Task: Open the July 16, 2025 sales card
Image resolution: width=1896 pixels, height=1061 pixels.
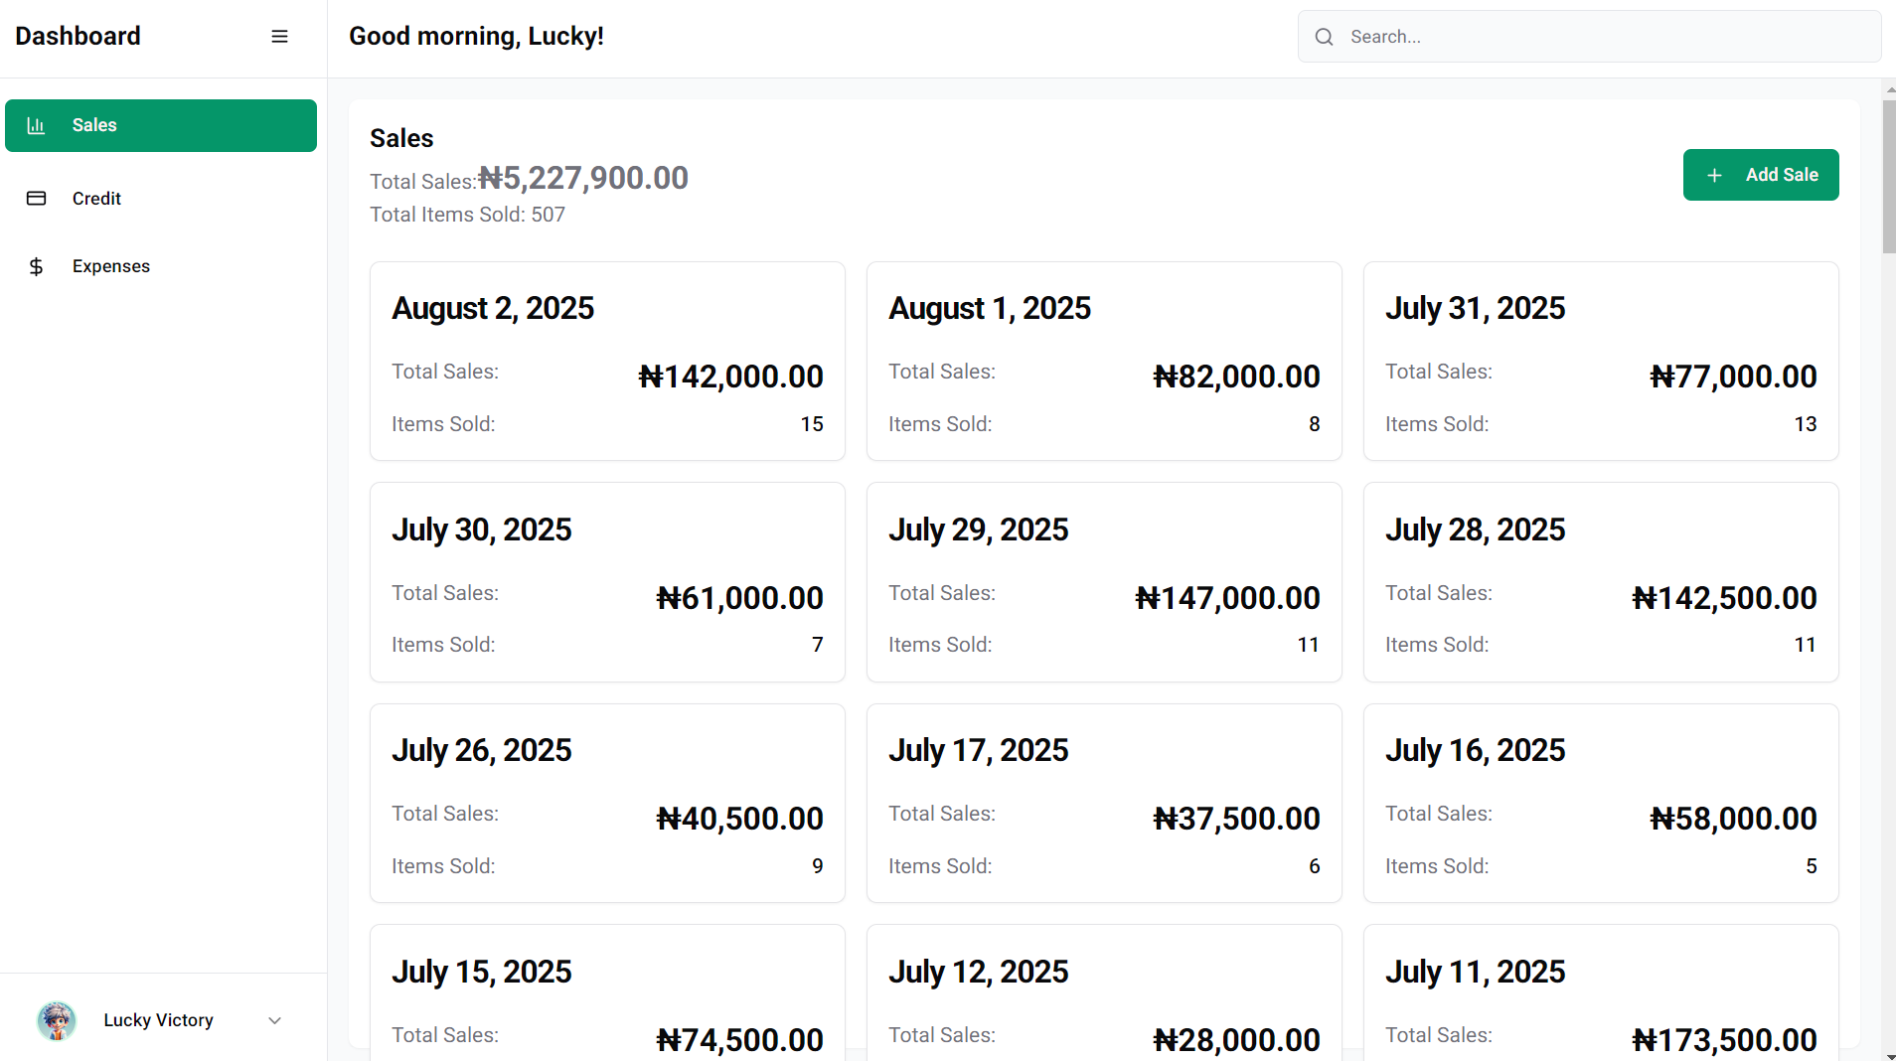Action: [1601, 803]
